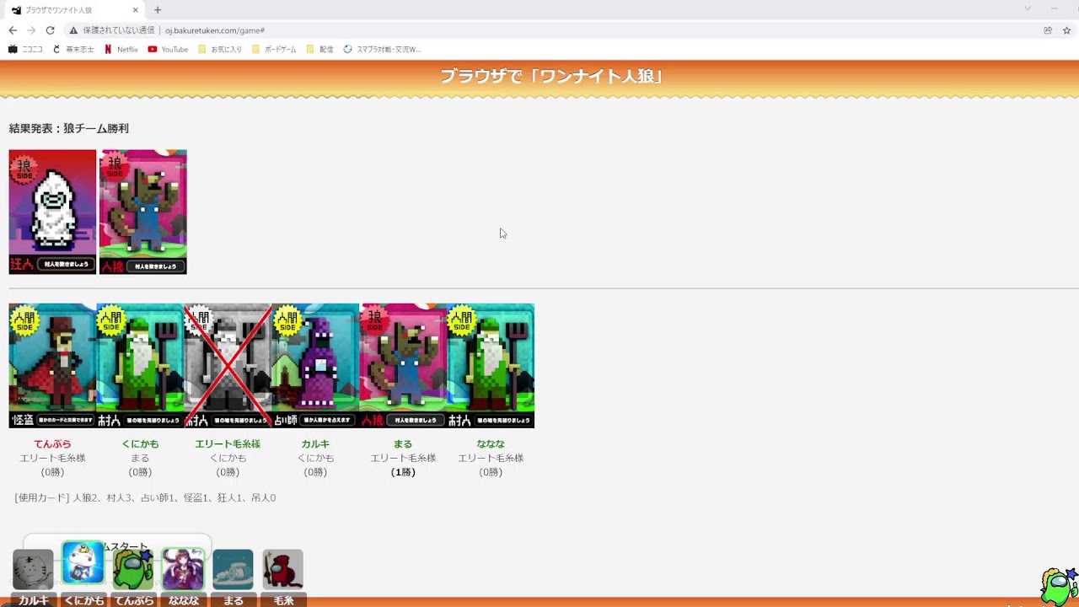Expand the お気に入り bookmark folder
Viewport: 1079px width, 607px height.
[220, 50]
